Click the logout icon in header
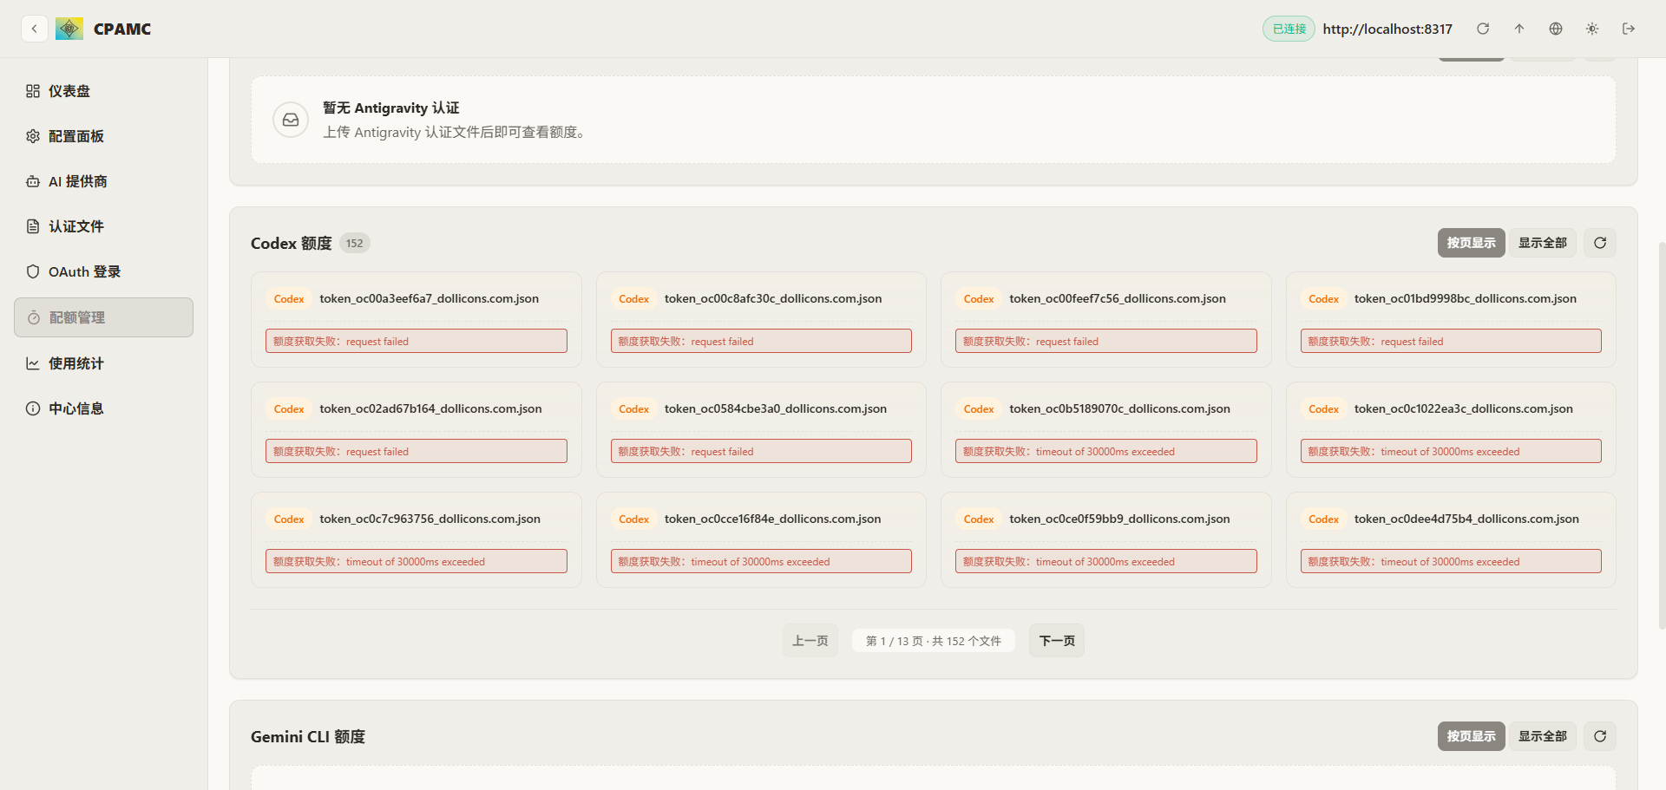This screenshot has height=790, width=1666. (x=1629, y=29)
